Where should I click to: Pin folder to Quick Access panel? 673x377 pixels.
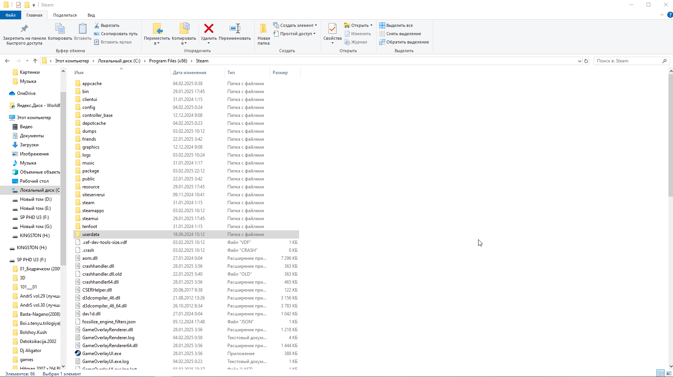click(x=24, y=34)
